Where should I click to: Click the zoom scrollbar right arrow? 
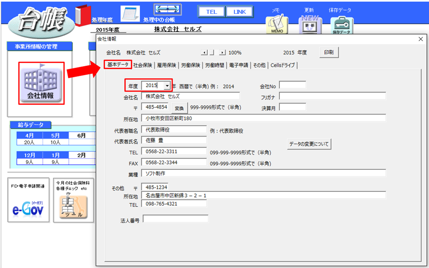[222, 52]
